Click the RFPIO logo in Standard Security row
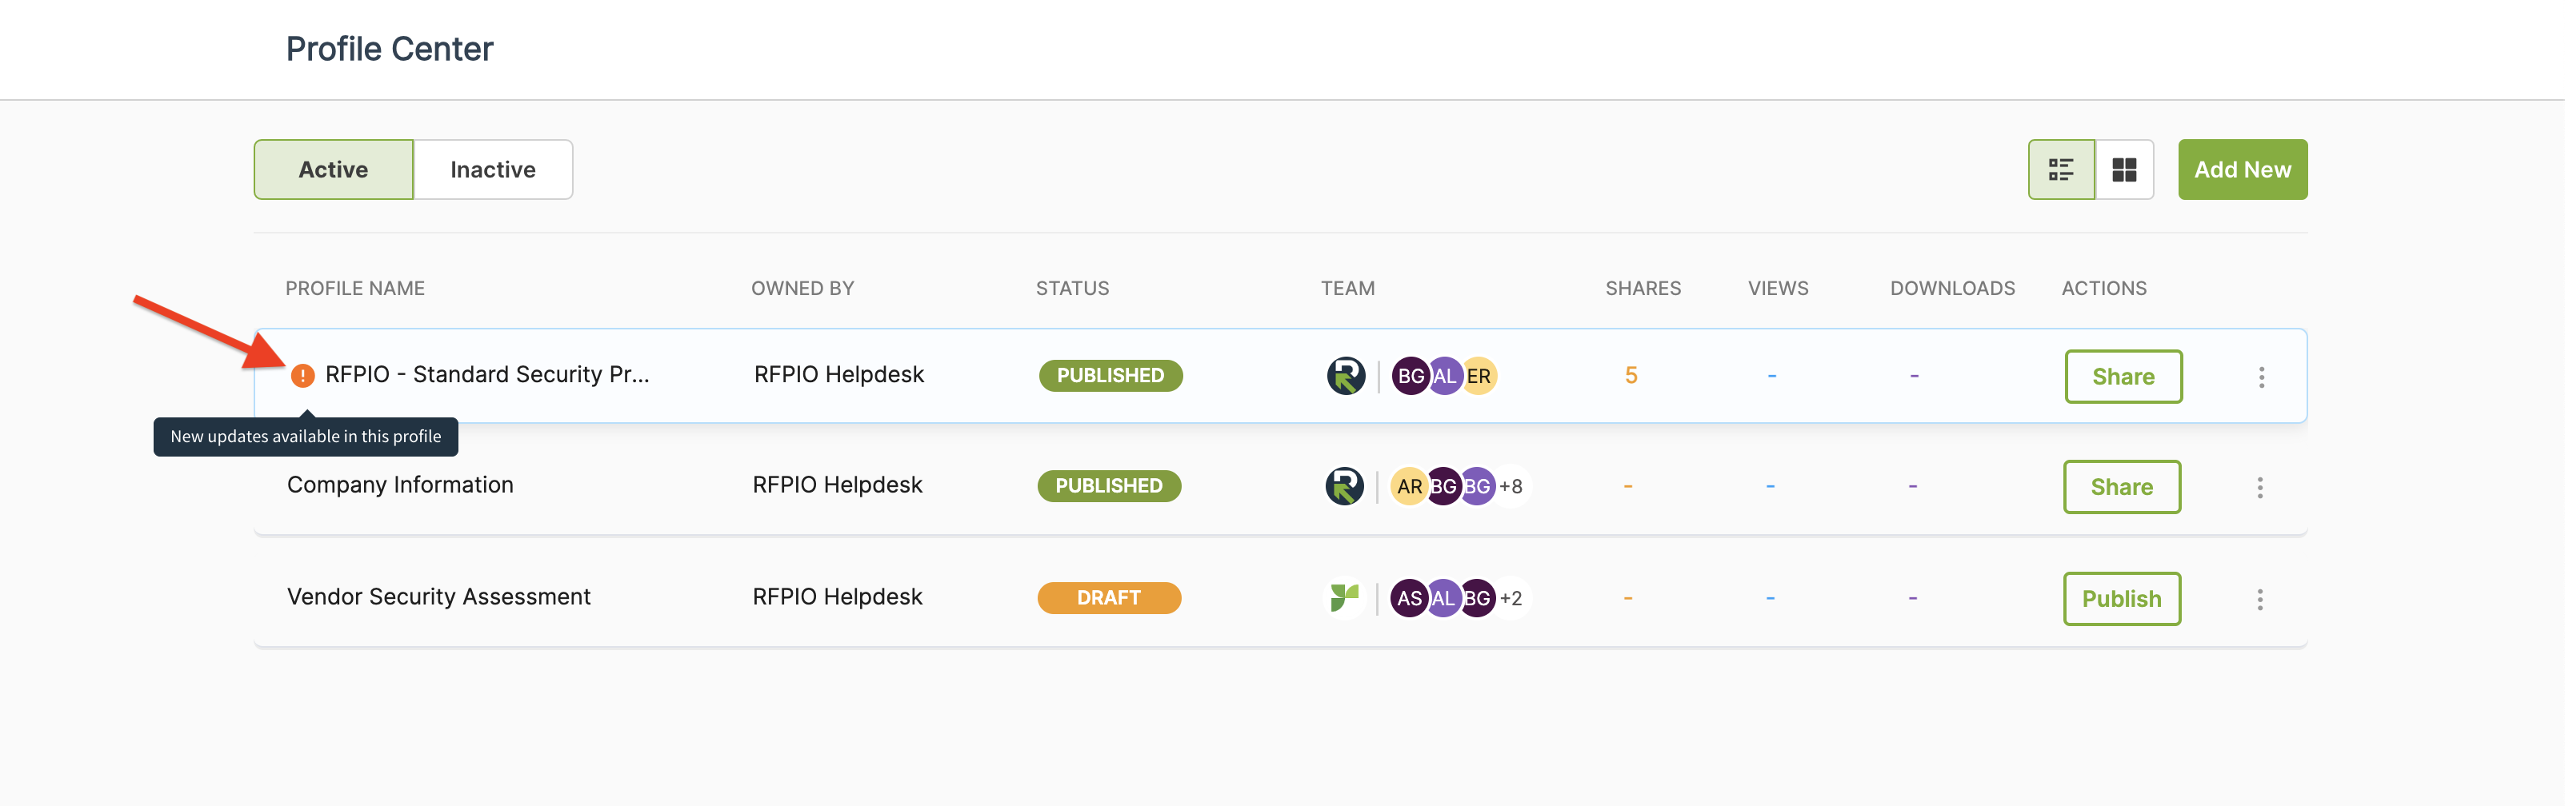Screen dimensions: 2565x806 point(1347,376)
